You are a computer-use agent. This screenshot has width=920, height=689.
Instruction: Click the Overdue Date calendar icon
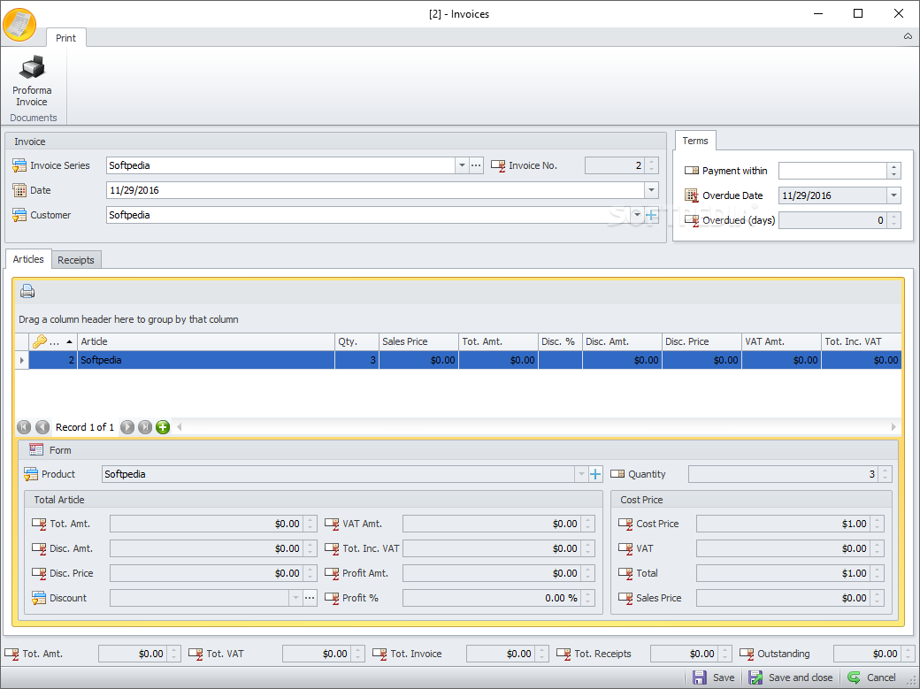[x=692, y=195]
